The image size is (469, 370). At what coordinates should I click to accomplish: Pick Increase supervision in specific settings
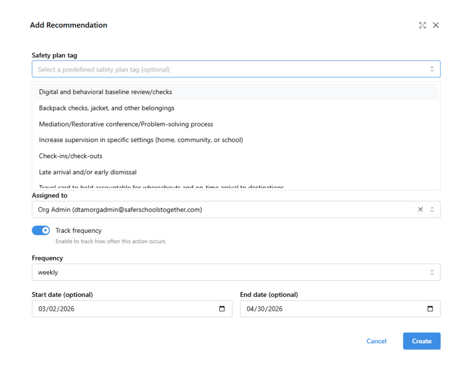(x=141, y=140)
